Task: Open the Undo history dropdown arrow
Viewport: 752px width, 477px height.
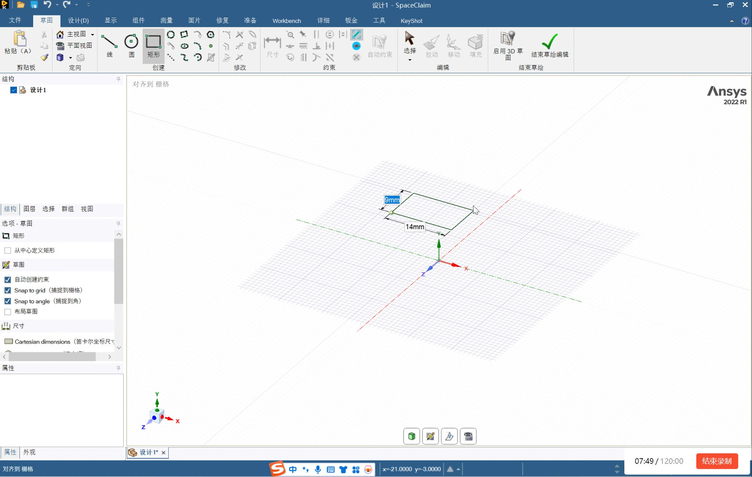Action: click(x=57, y=5)
